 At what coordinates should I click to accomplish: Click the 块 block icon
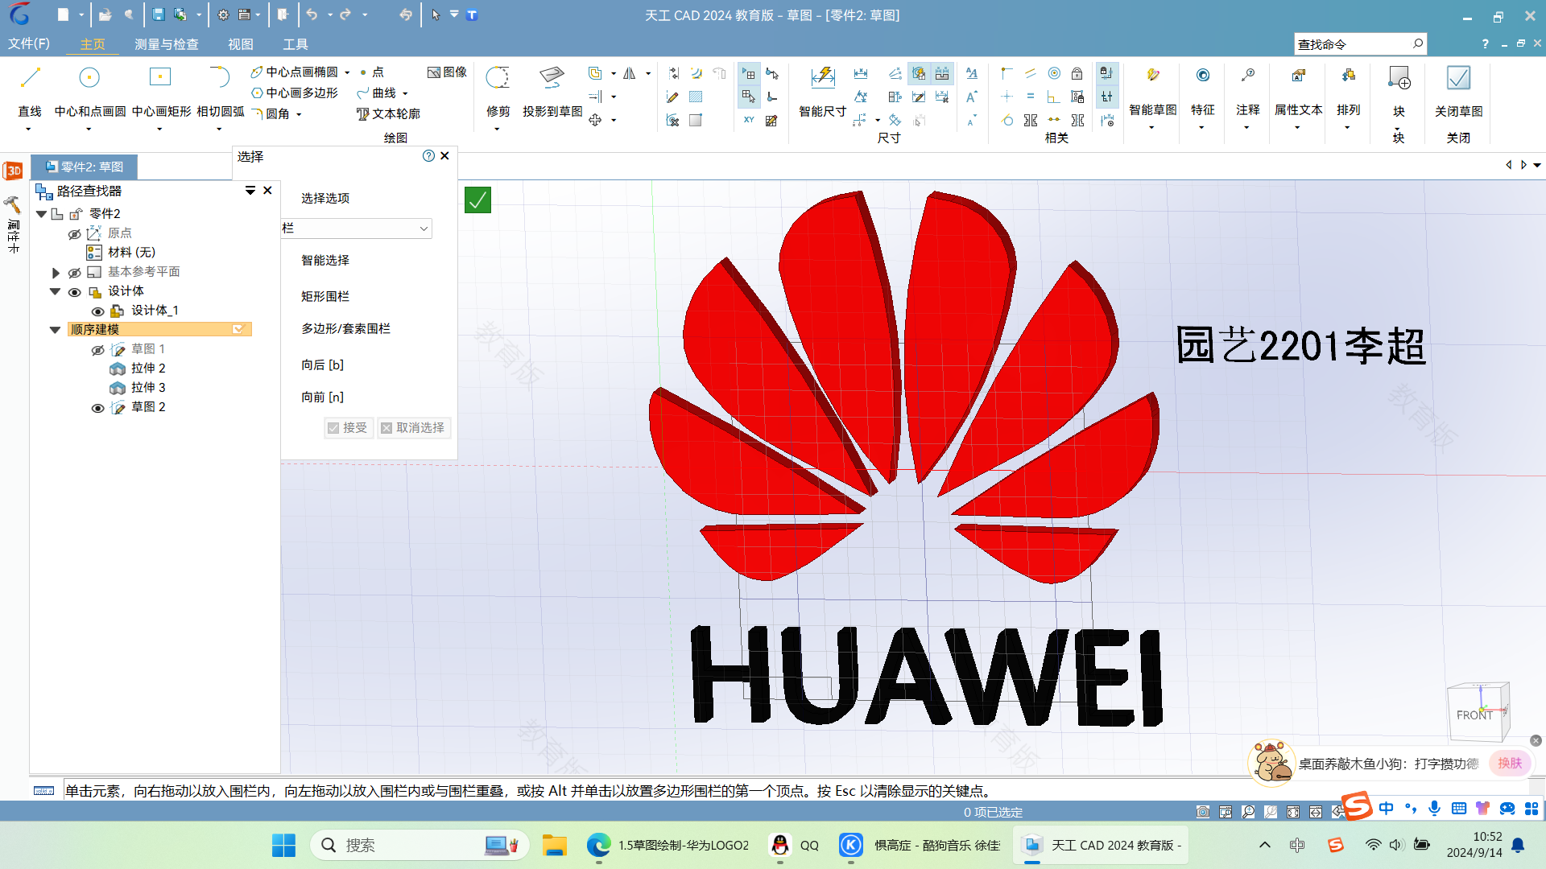tap(1399, 78)
